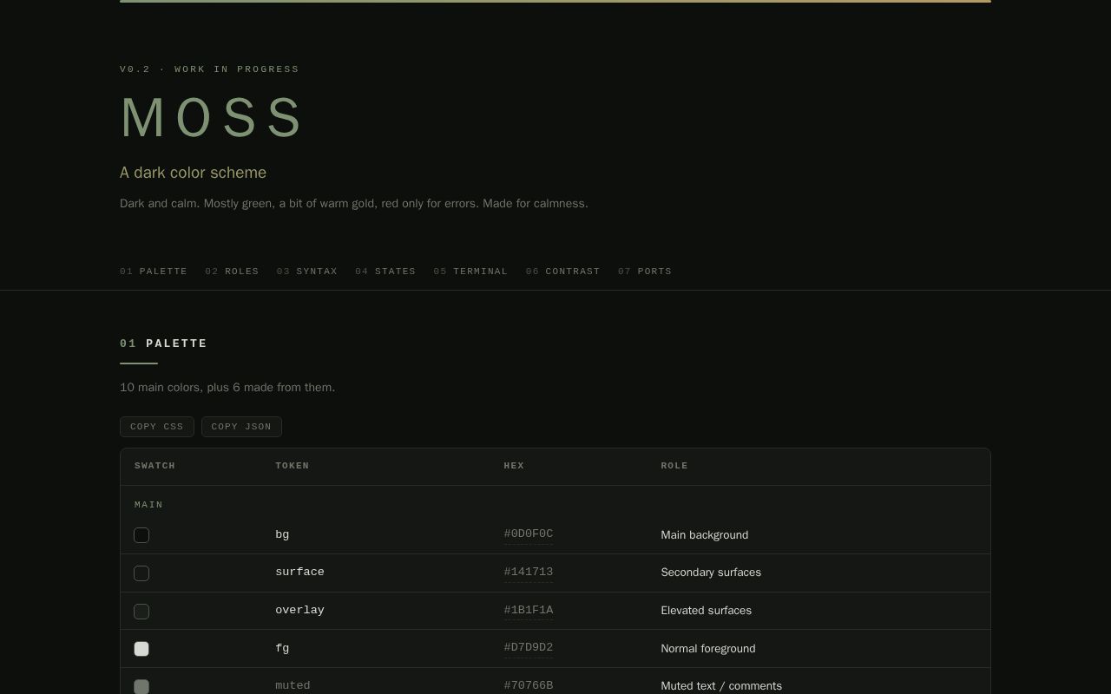Select the bg color swatch
1111x694 pixels.
tap(141, 535)
